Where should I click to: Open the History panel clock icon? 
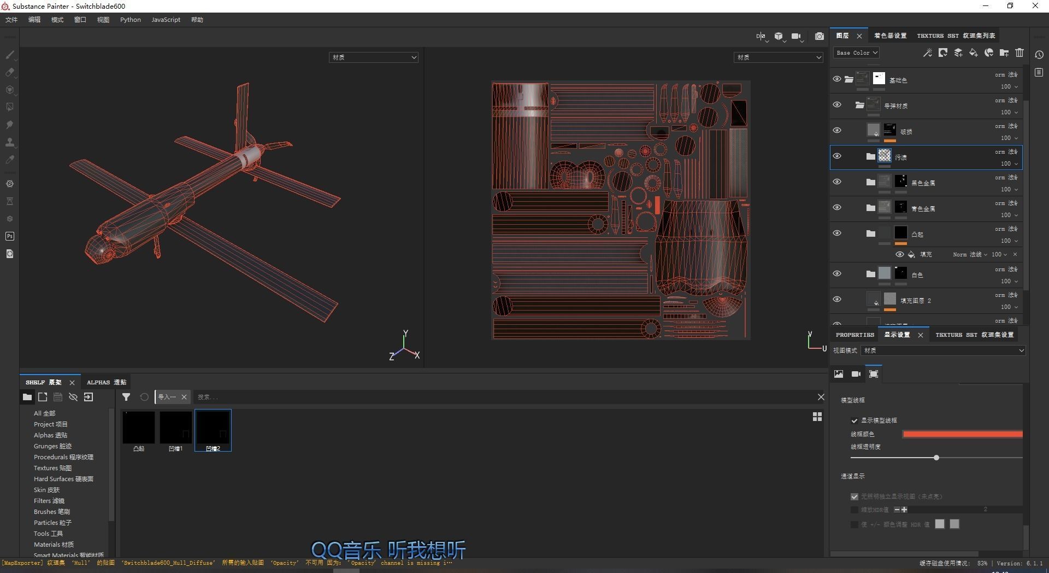pos(1039,55)
